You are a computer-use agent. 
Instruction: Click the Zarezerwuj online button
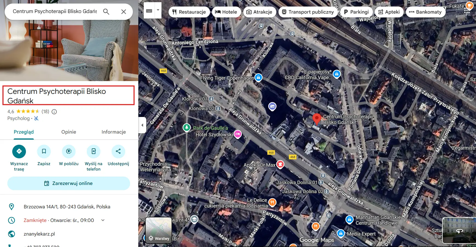69,183
